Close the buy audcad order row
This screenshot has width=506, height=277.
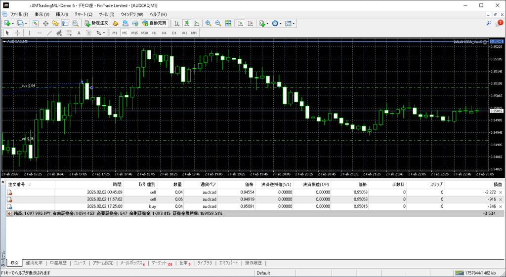coord(501,206)
